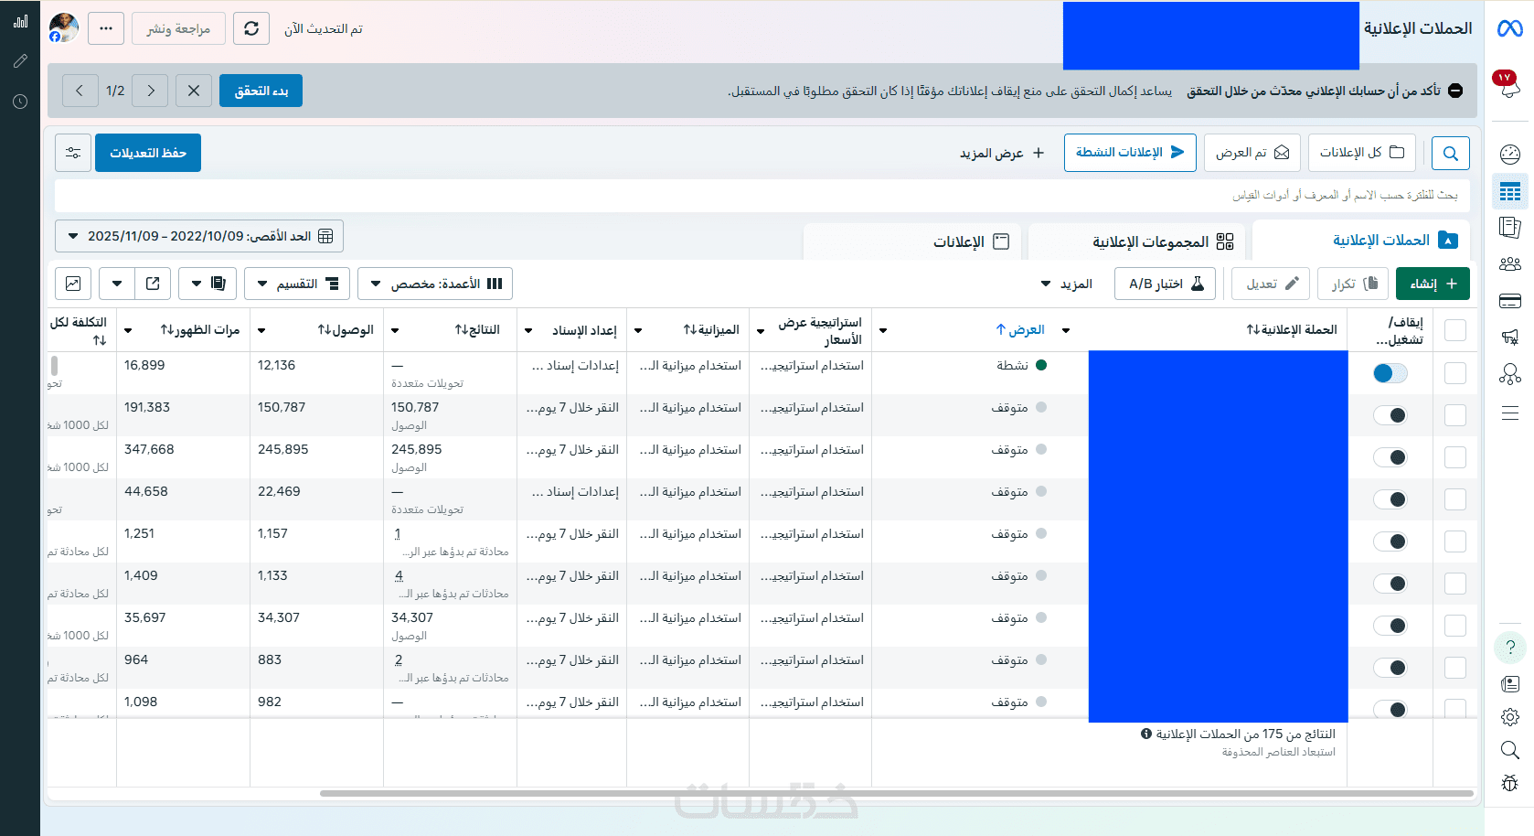Open column menu arrow for الوصول column
Screen dimensions: 1534x836
tap(261, 330)
